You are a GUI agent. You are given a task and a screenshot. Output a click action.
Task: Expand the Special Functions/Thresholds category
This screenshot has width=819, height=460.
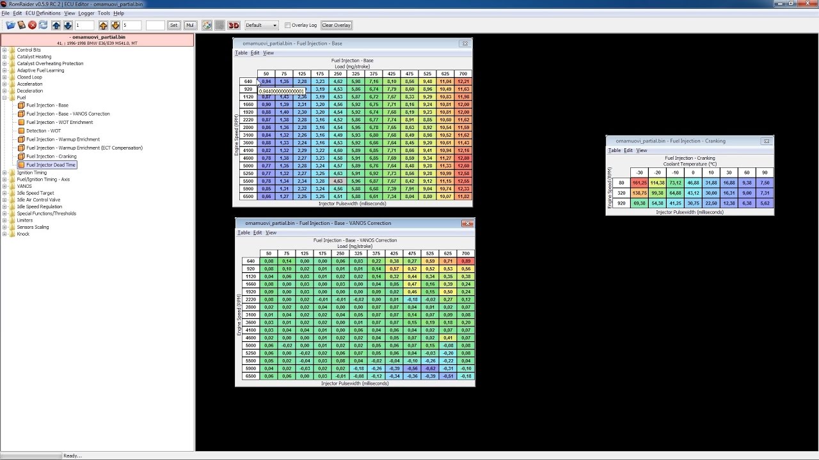click(4, 213)
